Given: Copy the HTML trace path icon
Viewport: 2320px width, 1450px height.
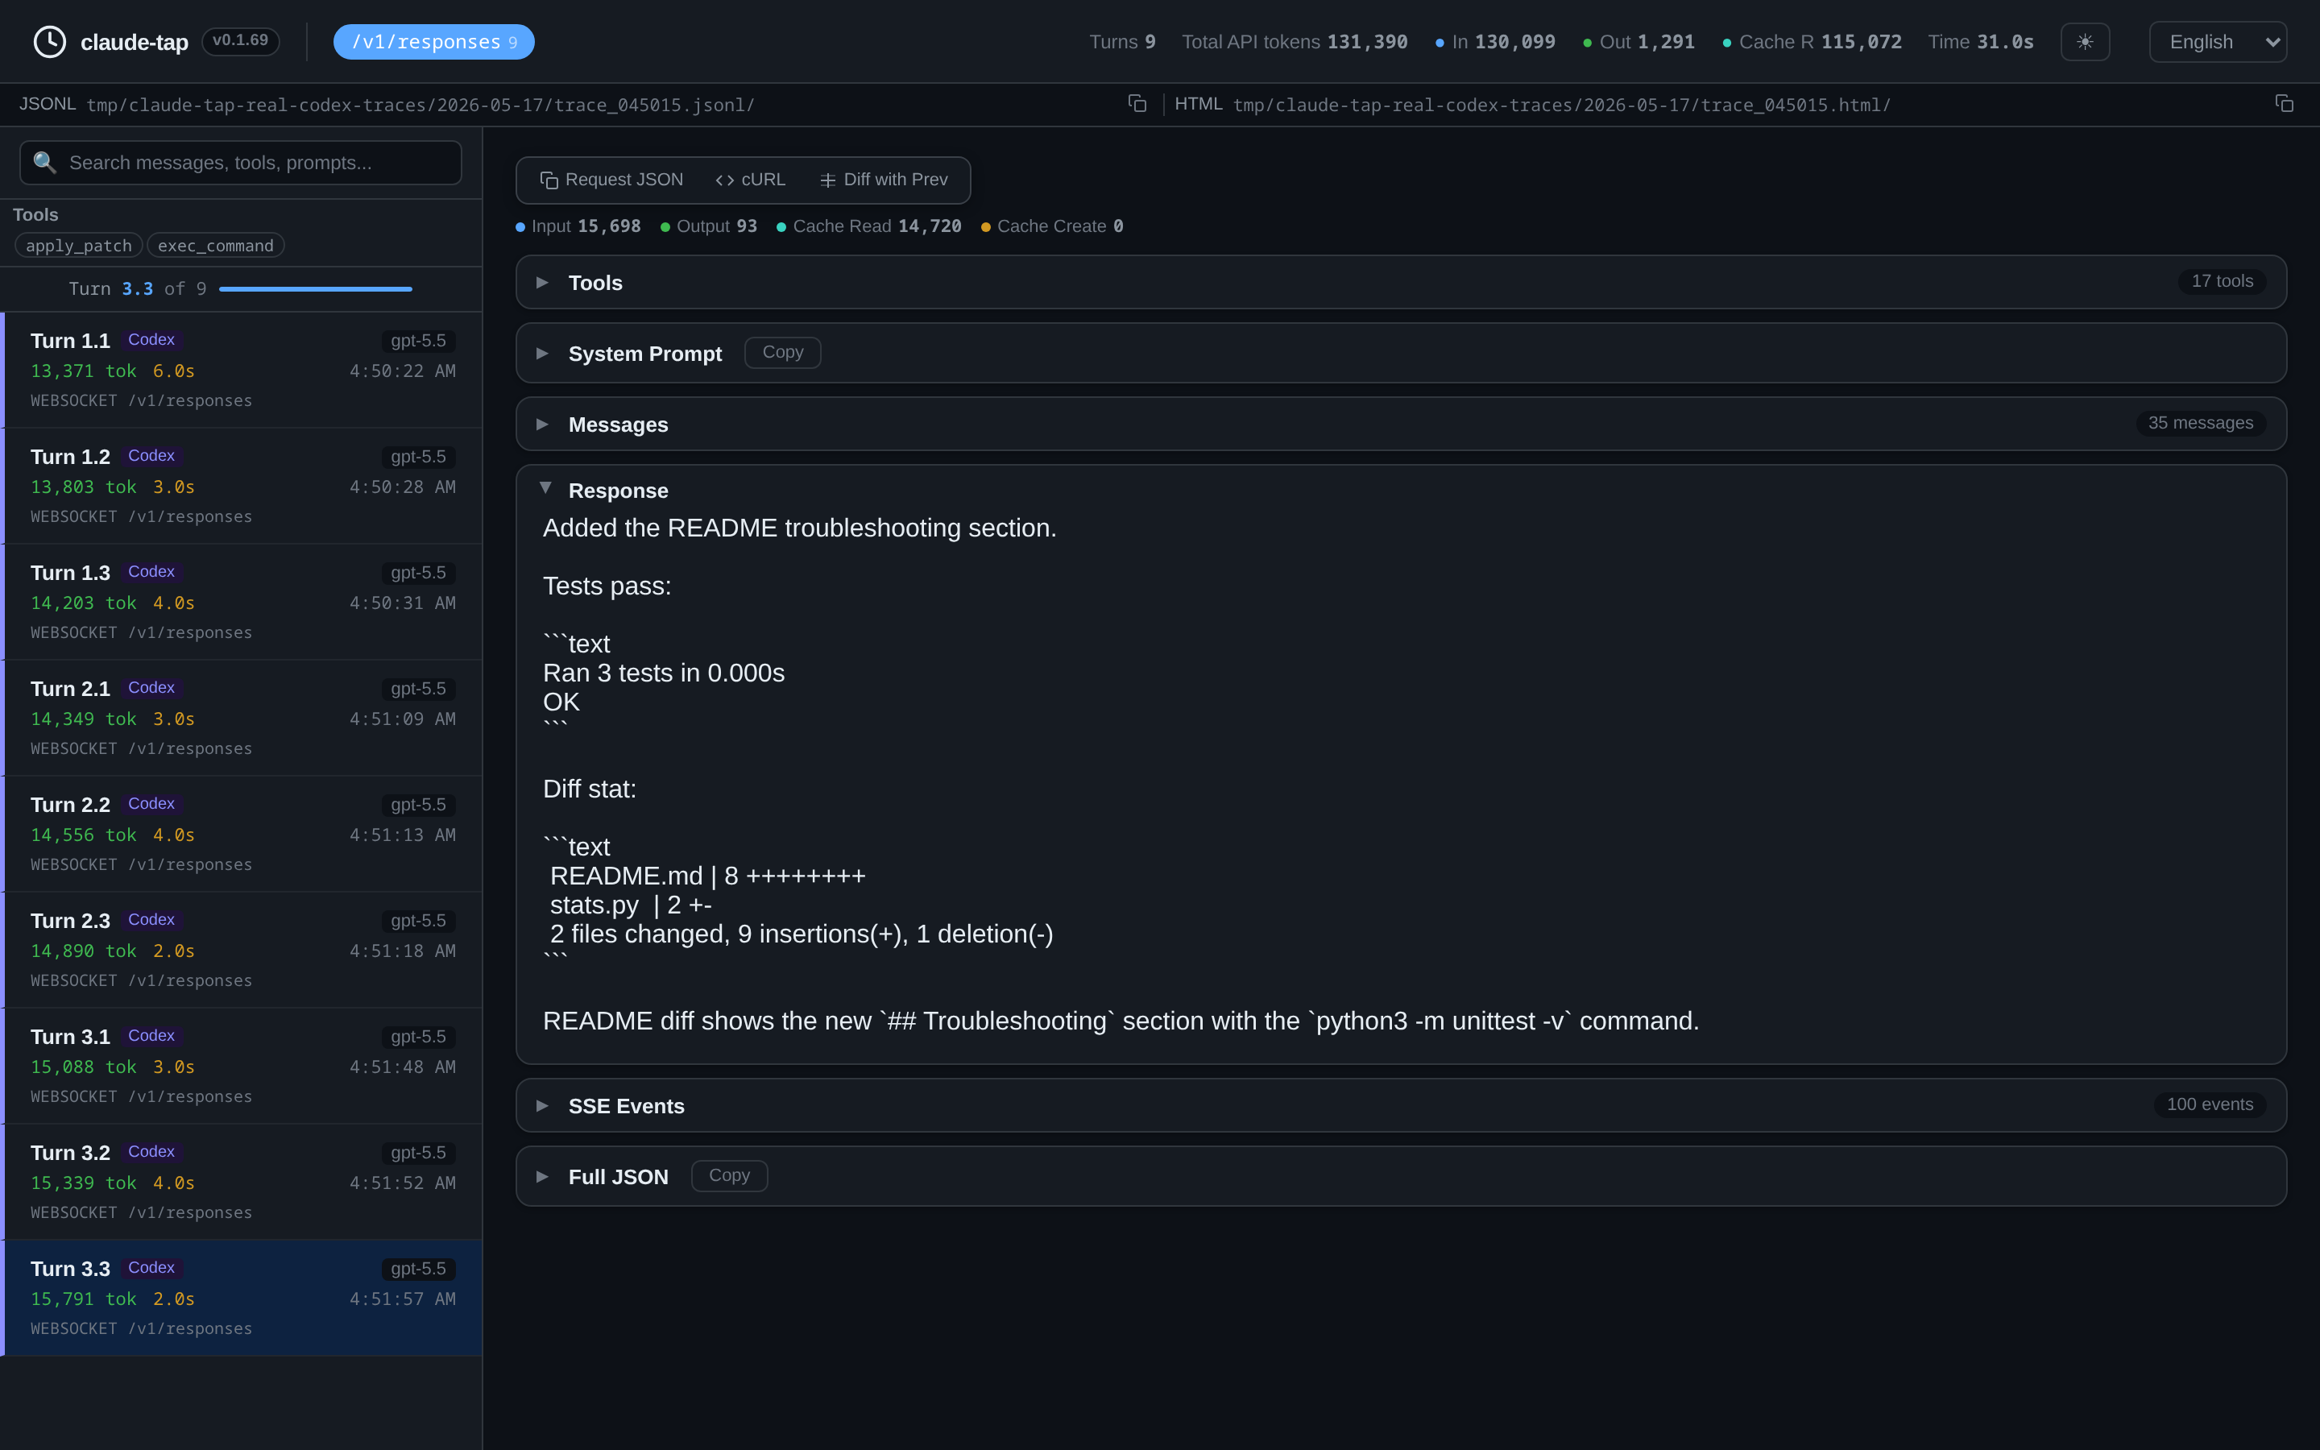Looking at the screenshot, I should [x=2285, y=104].
